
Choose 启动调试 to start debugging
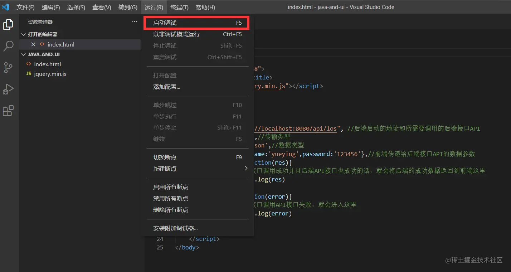[198, 23]
